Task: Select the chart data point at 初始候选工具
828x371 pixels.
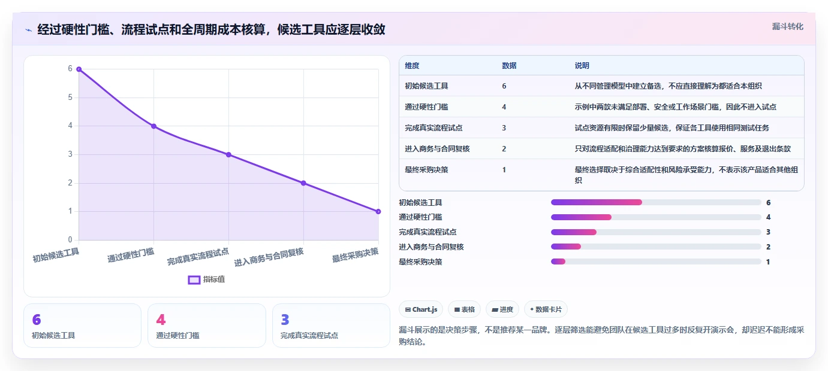Action: click(79, 69)
